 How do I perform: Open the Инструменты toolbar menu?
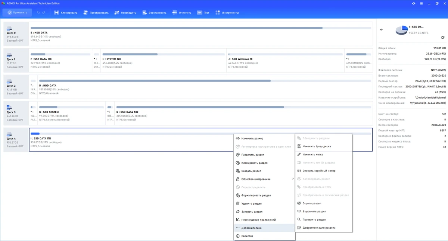click(x=227, y=13)
